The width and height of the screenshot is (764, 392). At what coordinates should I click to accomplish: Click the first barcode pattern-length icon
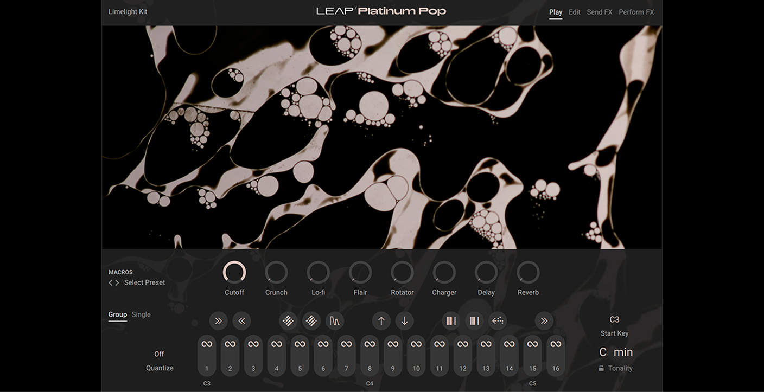pyautogui.click(x=451, y=320)
